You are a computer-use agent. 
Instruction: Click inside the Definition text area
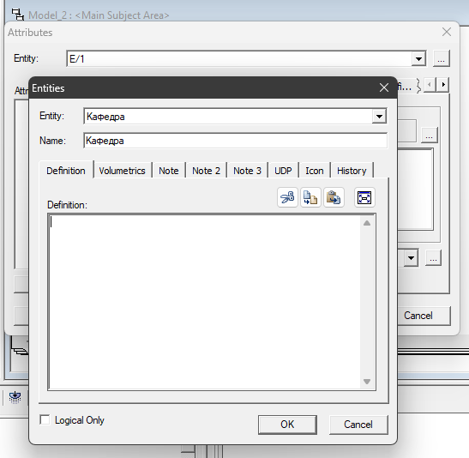(x=205, y=302)
